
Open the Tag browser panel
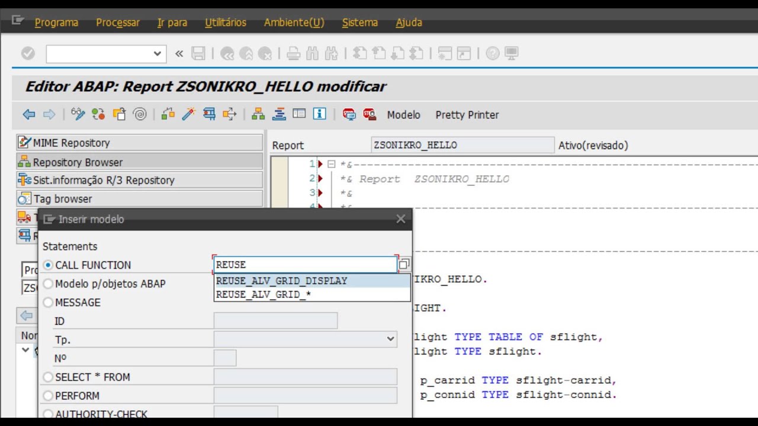click(x=140, y=199)
